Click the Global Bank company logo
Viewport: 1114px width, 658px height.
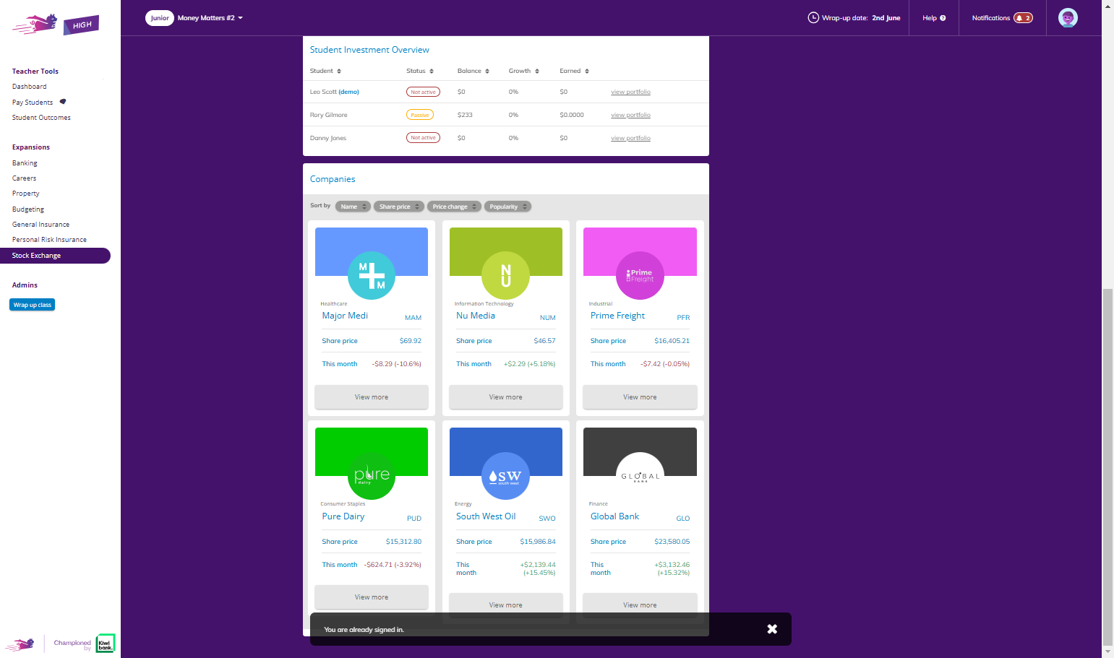pyautogui.click(x=640, y=475)
